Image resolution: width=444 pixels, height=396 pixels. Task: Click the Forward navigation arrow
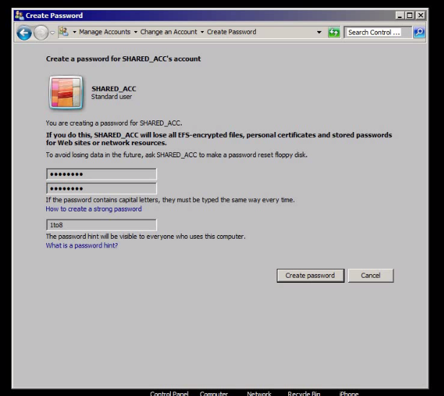point(40,32)
